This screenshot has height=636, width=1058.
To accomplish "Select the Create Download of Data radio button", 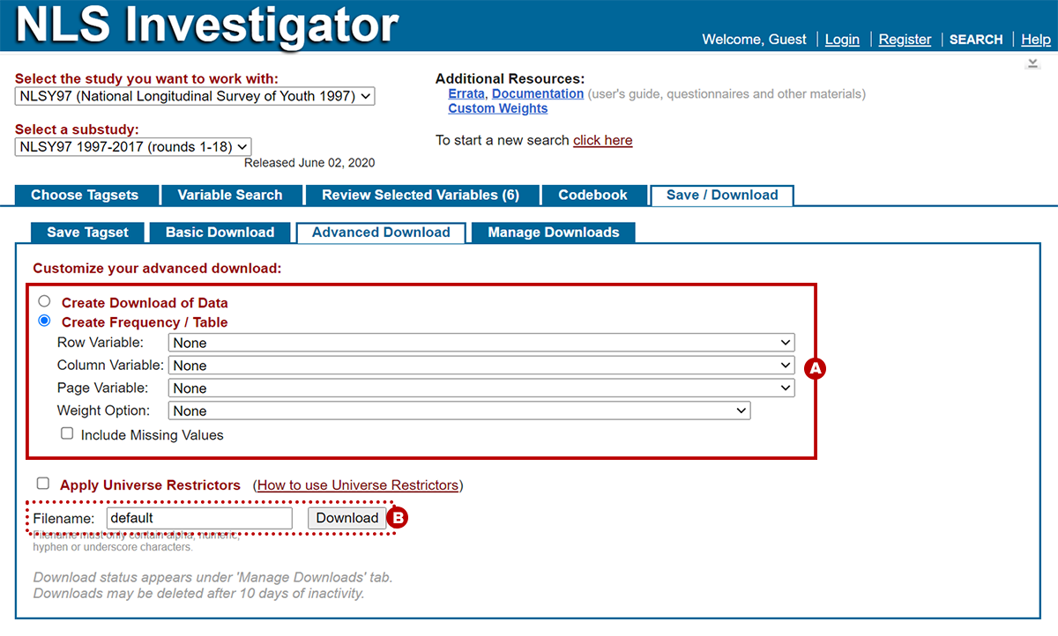I will tap(44, 301).
